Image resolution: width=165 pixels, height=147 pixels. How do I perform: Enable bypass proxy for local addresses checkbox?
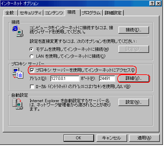[x=32, y=87]
